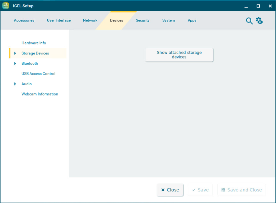Expand the Storage Devices tree arrow
The height and width of the screenshot is (203, 276).
point(15,53)
